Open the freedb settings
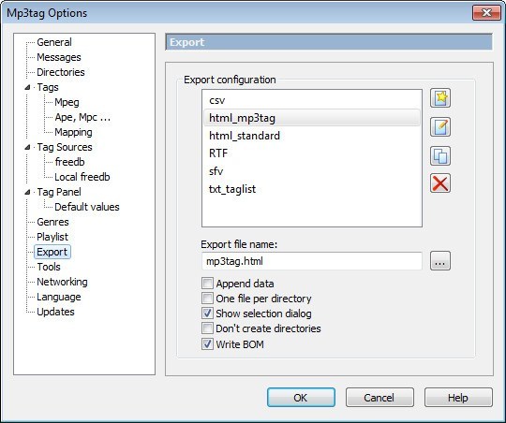506x423 pixels. (x=69, y=162)
